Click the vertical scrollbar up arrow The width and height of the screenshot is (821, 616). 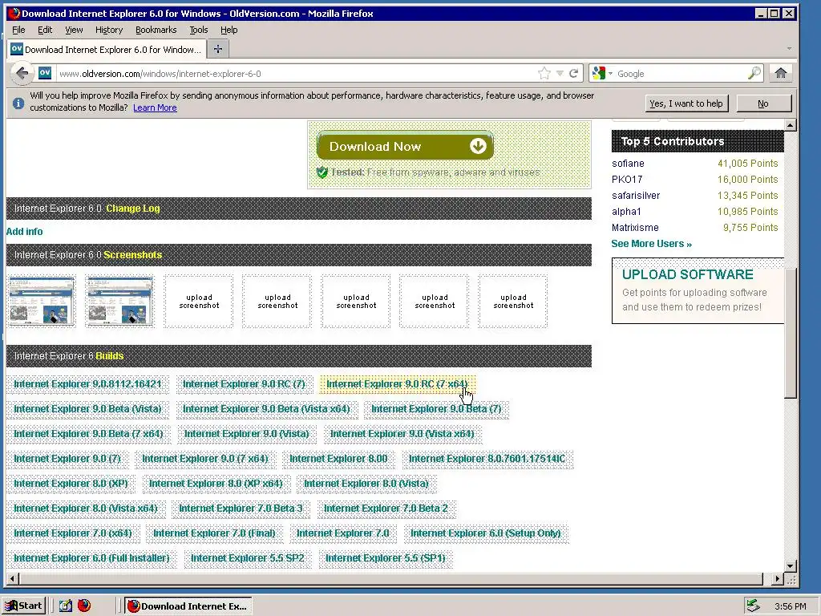pyautogui.click(x=790, y=125)
